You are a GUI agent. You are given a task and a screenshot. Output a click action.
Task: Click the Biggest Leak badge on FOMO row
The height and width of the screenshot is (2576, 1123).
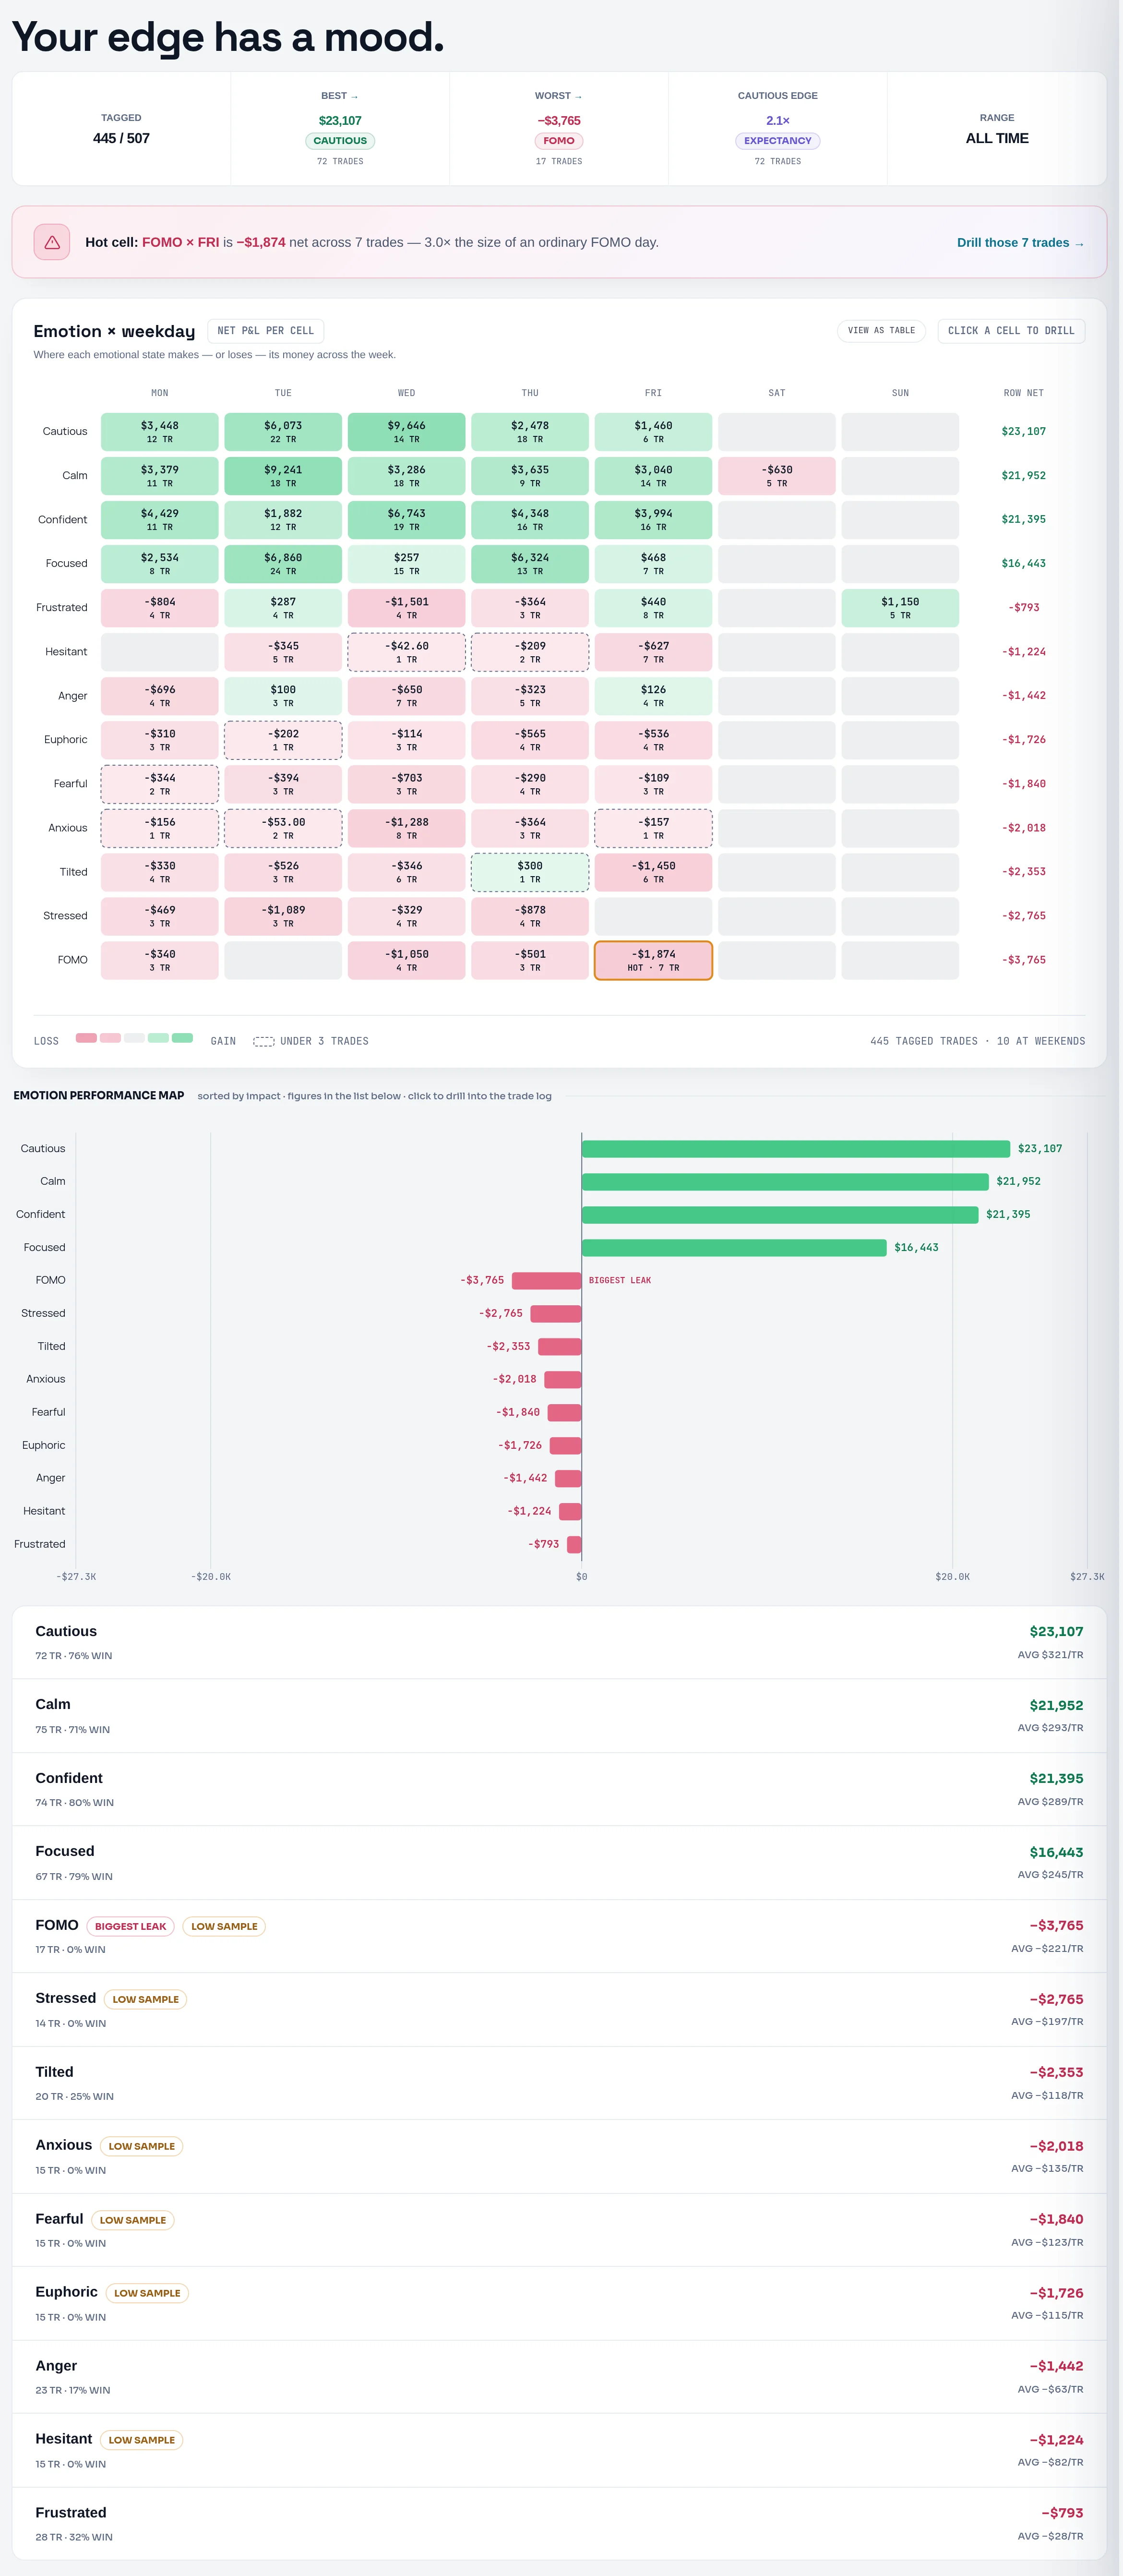tap(131, 1926)
